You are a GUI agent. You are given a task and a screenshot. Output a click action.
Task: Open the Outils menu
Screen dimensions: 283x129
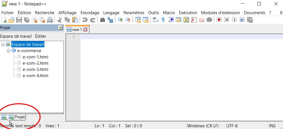[154, 13]
